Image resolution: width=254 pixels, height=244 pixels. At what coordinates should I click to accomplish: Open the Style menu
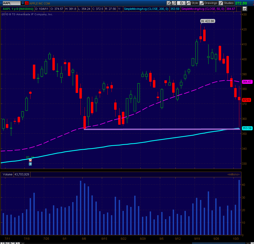click(192, 3)
